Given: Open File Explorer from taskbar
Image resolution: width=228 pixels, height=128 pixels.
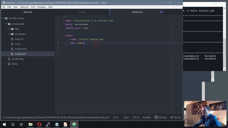Looking at the screenshot, I should [30, 124].
